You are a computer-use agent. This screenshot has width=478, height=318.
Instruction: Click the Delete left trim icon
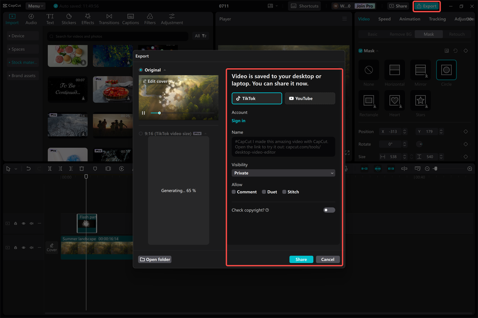coord(60,169)
